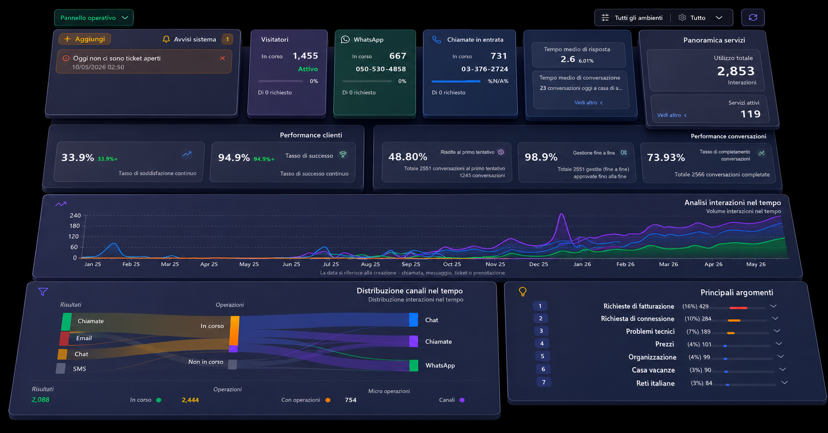
Task: Select the SMS source node
Action: click(x=61, y=369)
